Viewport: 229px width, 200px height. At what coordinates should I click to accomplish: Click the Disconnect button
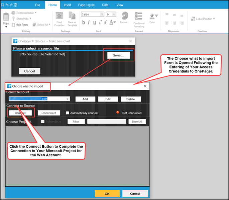(x=49, y=113)
